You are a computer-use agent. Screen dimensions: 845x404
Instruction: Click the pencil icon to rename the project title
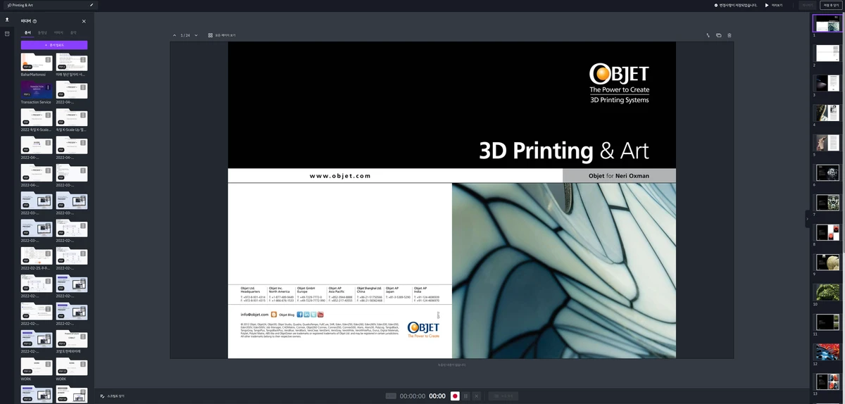(x=92, y=5)
